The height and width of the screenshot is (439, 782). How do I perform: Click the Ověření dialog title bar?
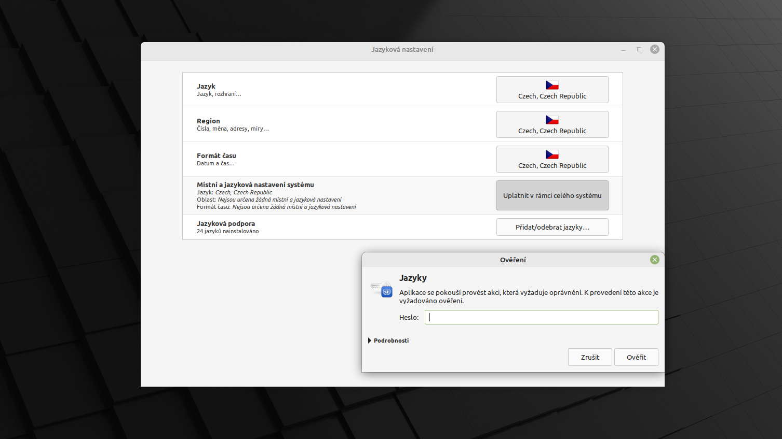(513, 260)
